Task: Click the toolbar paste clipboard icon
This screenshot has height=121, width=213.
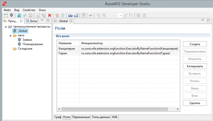Action: point(144,15)
